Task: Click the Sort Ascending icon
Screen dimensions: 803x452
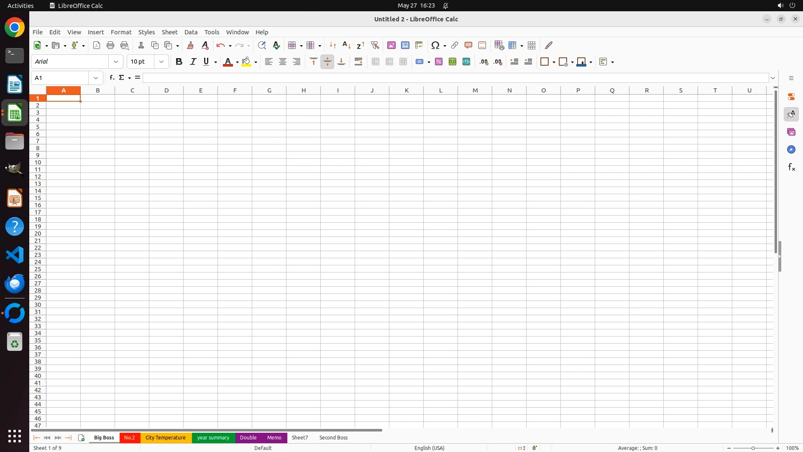Action: tap(346, 45)
